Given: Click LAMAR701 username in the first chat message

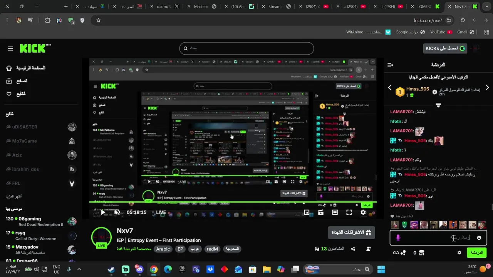Looking at the screenshot, I should tap(401, 112).
